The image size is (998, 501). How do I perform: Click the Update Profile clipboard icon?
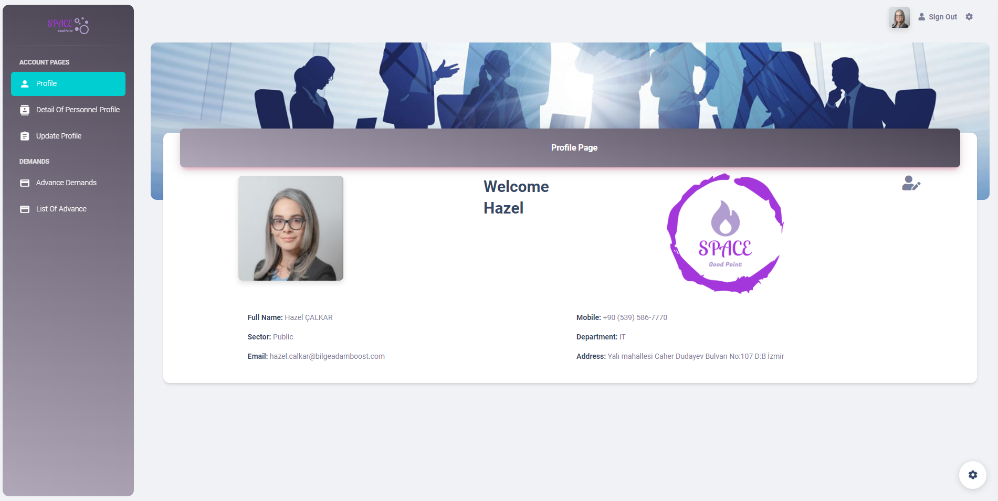25,136
